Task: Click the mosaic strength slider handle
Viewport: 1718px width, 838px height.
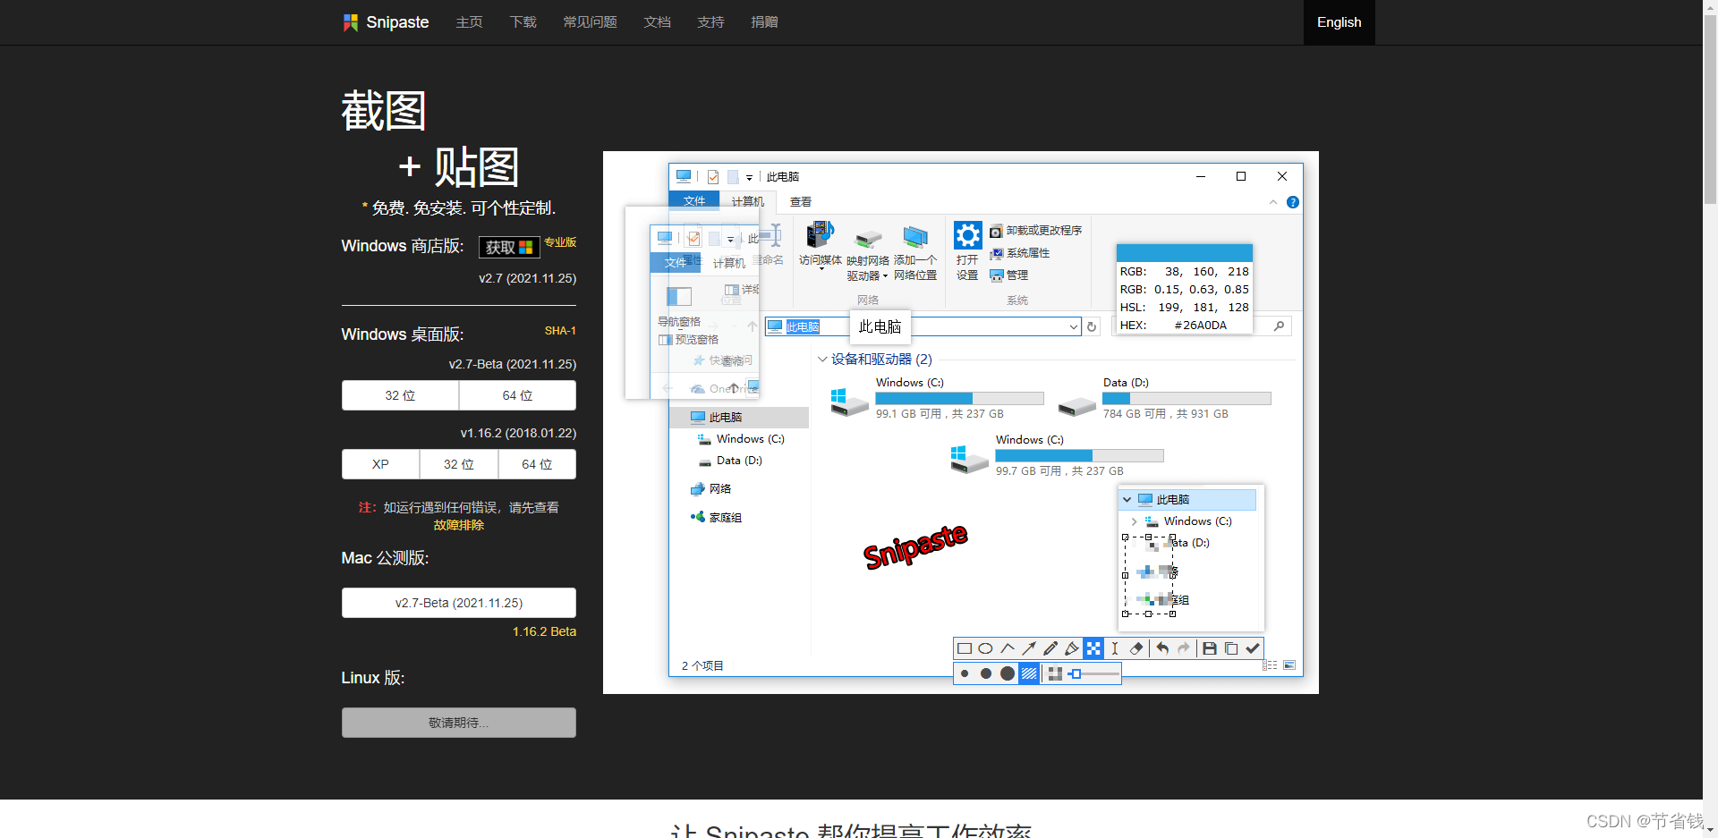Action: (1076, 673)
